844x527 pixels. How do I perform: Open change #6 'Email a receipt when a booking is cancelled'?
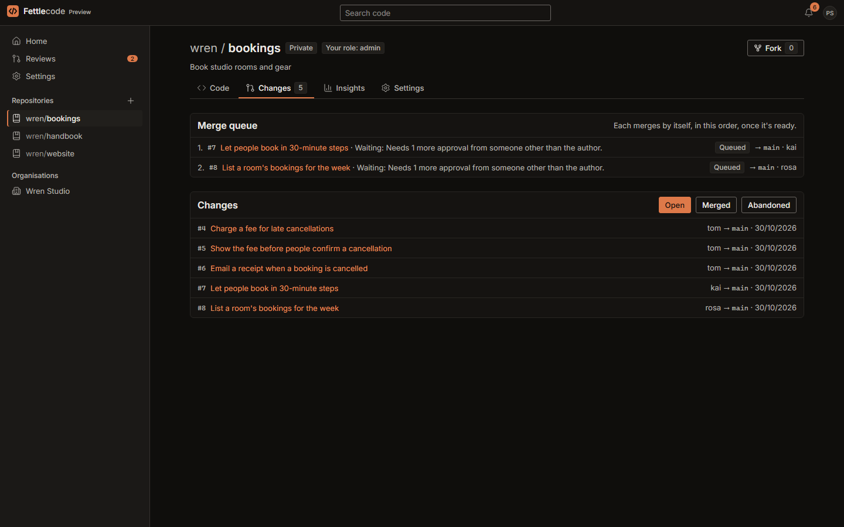289,268
